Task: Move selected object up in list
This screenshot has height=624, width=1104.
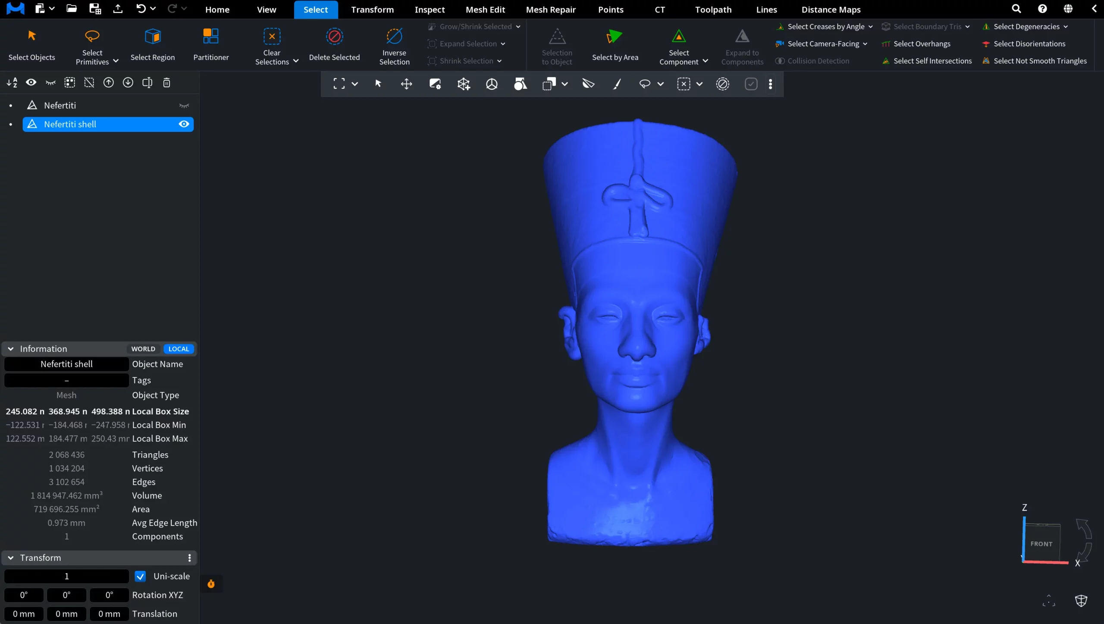Action: point(109,82)
